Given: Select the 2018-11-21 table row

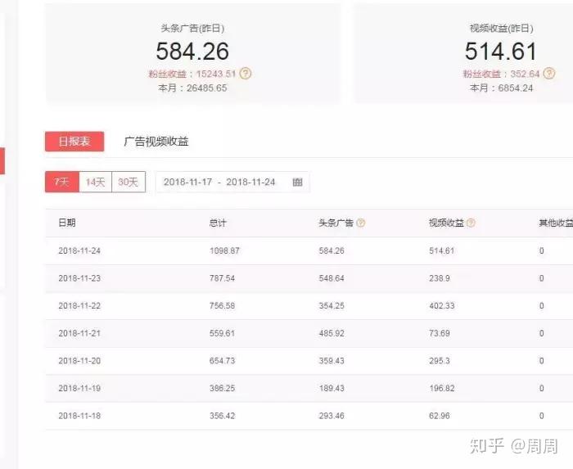Looking at the screenshot, I should point(309,333).
